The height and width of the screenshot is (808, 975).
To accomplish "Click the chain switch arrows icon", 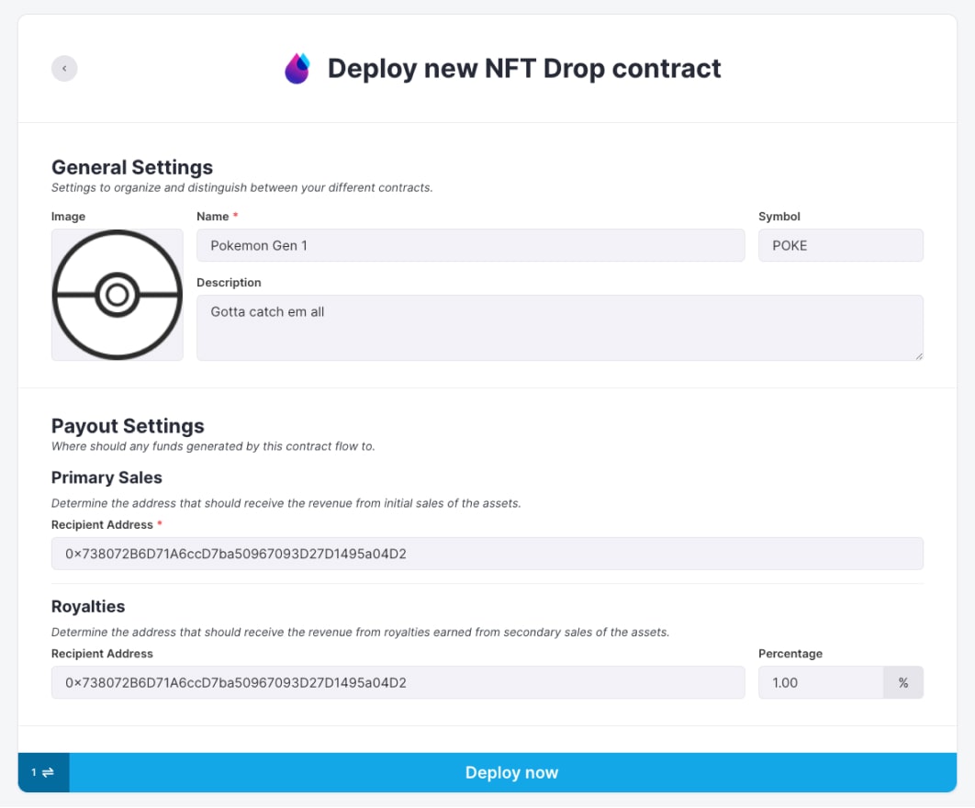I will tap(47, 772).
